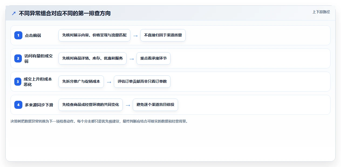The height and width of the screenshot is (167, 341).
Task: Click the 成交上升但成本恶化 label
Action: pos(38,82)
